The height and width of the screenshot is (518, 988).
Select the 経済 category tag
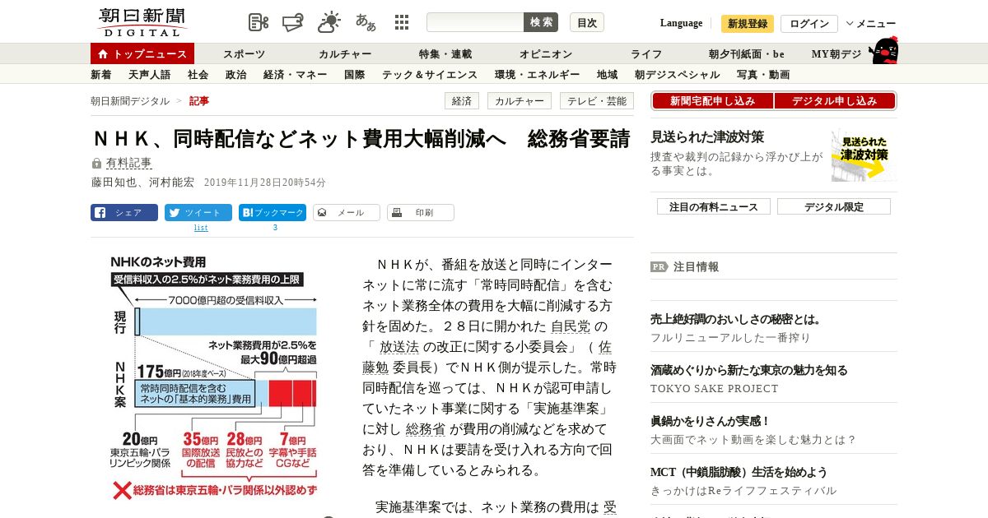tap(462, 101)
